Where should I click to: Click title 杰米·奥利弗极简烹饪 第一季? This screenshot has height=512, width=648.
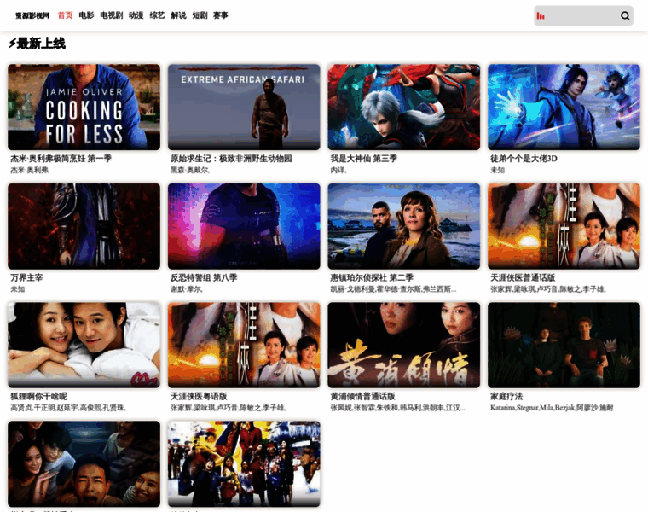61,159
